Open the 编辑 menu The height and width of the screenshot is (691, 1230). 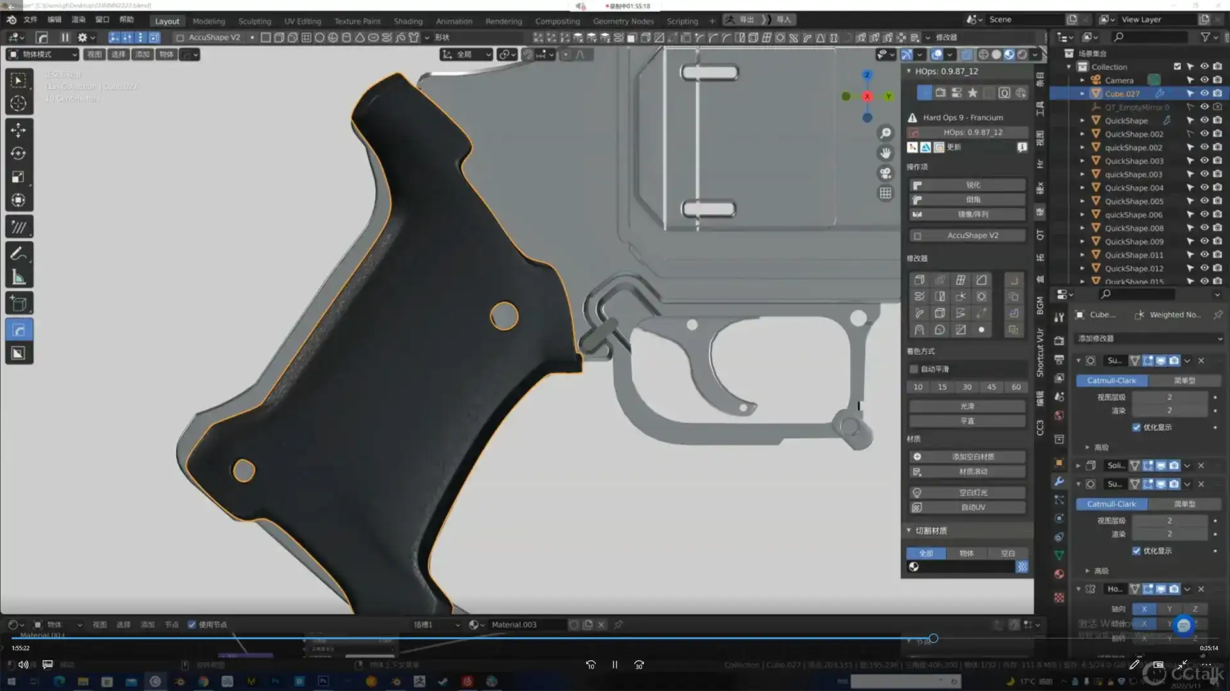(54, 19)
